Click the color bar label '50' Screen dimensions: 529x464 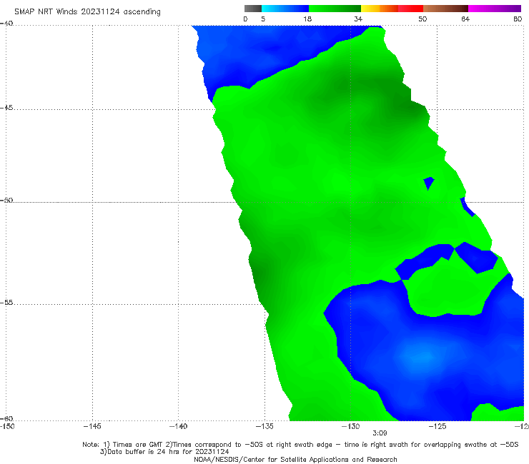coord(422,19)
